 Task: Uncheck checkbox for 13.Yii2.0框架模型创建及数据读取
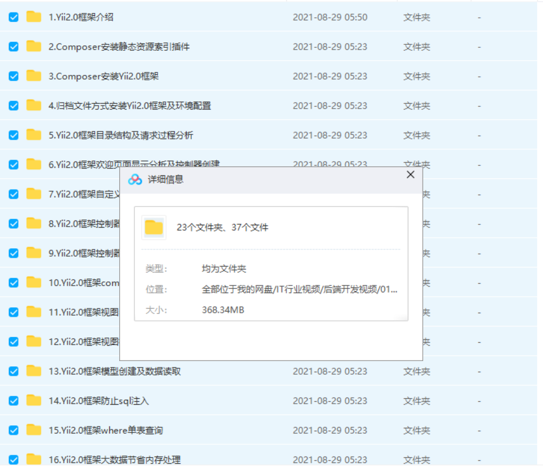14,371
